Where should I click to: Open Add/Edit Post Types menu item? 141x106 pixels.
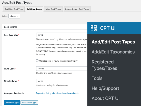[x=113, y=42]
